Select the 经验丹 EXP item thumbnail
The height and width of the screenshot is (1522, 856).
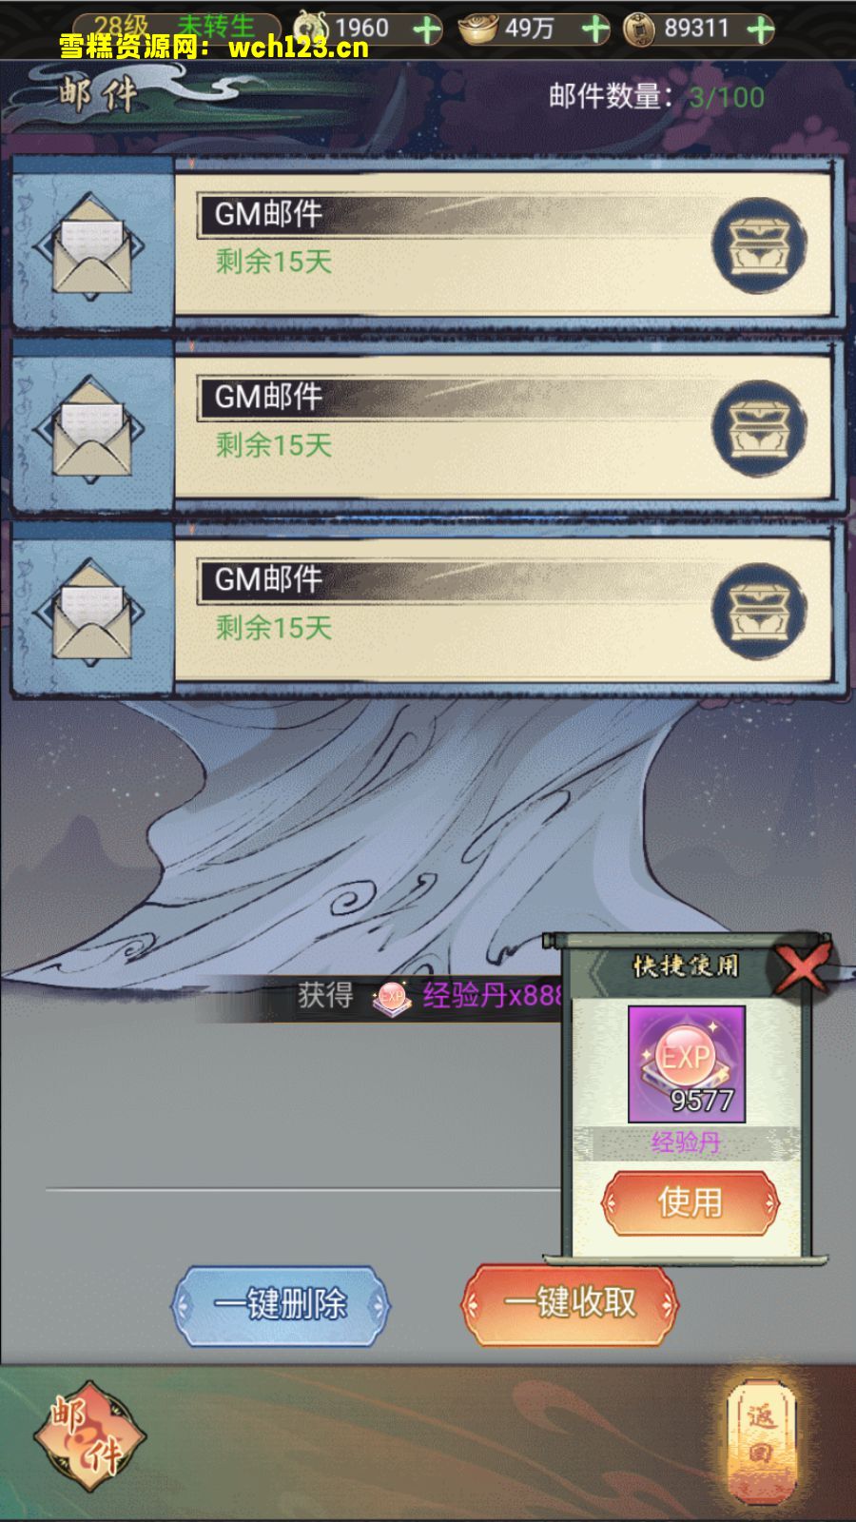pyautogui.click(x=687, y=1063)
